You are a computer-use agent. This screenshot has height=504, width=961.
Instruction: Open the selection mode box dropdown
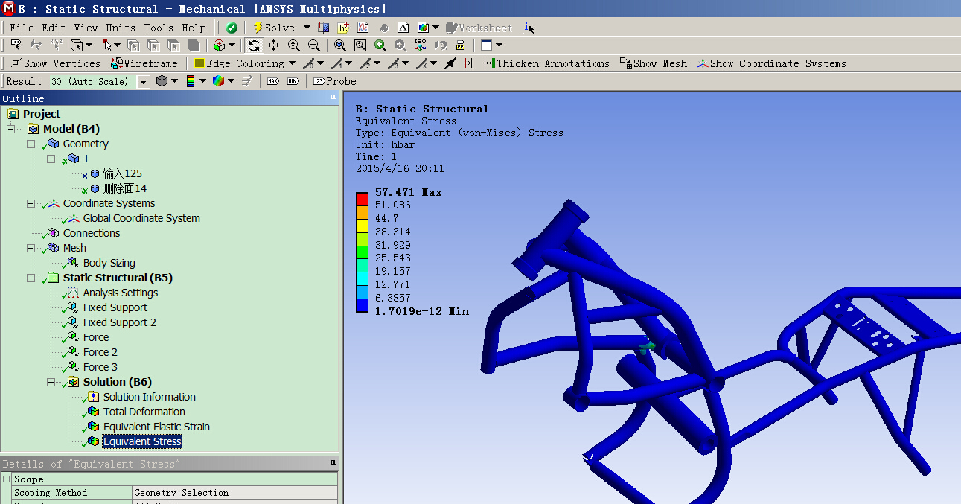(x=89, y=45)
